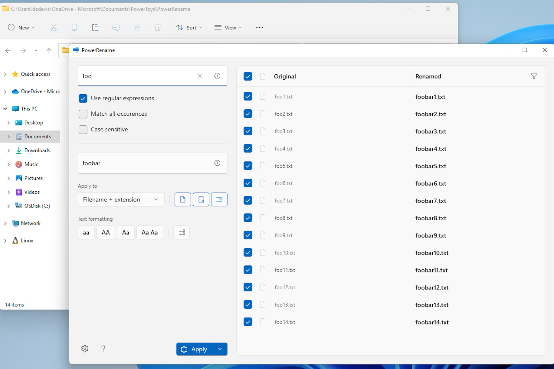Enable the Match all occurrences checkbox

click(x=83, y=114)
